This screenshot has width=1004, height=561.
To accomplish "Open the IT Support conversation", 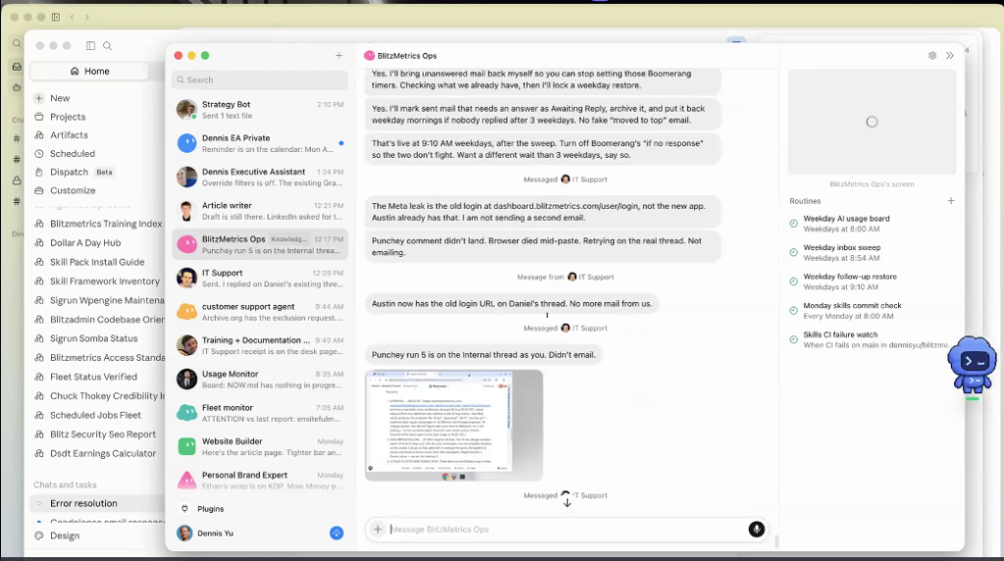I will click(260, 278).
